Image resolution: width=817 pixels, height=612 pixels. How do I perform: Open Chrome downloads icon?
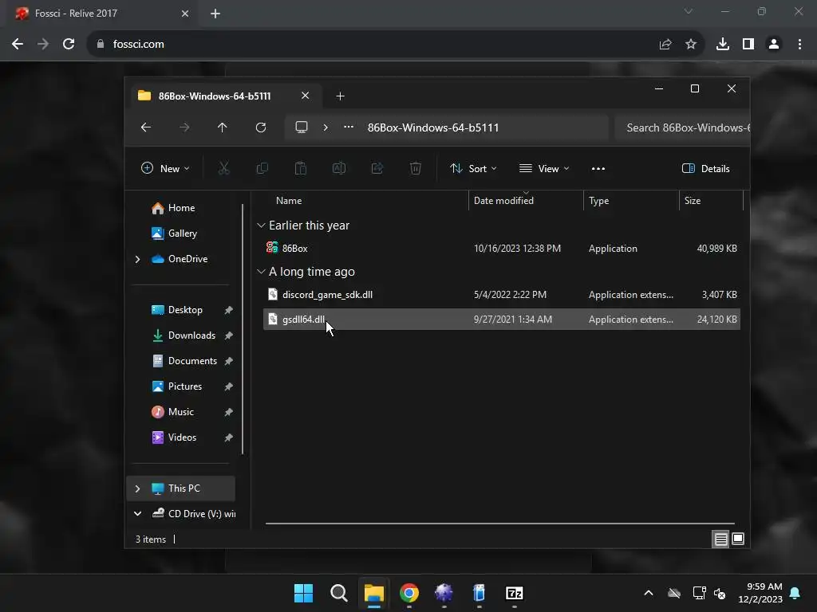tap(723, 45)
